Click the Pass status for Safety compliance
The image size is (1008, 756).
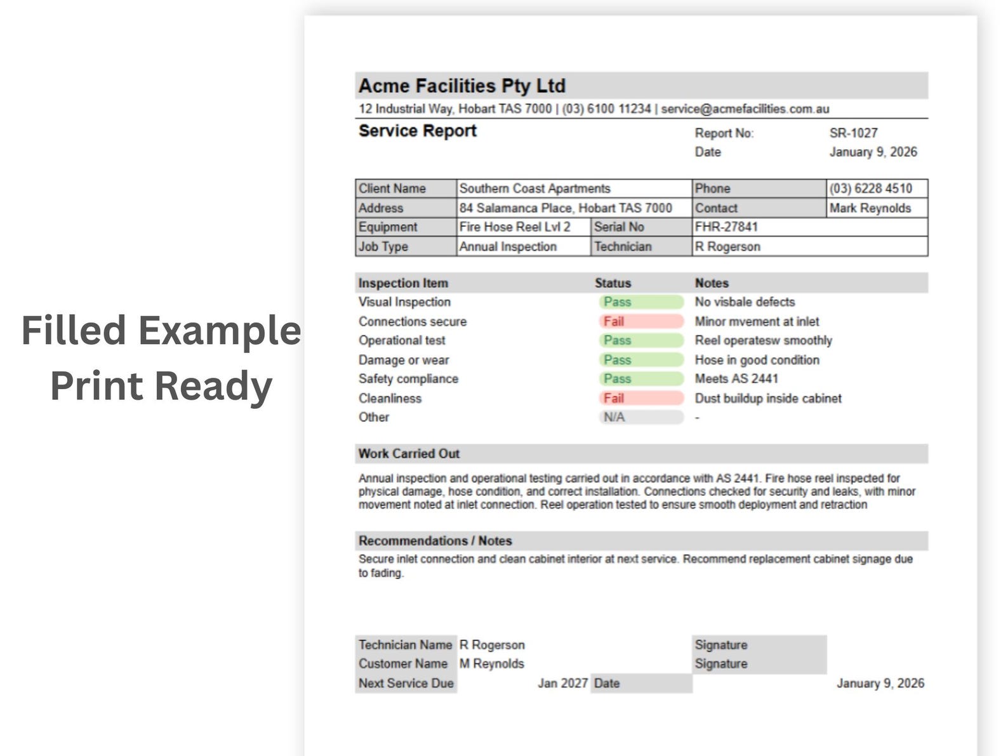click(641, 379)
